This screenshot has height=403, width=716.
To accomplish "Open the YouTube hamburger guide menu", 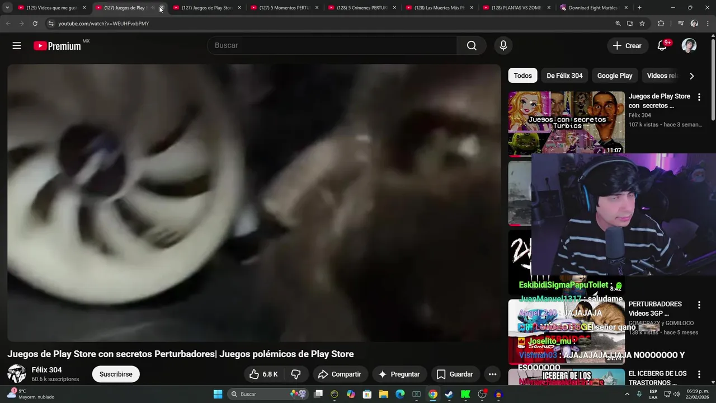I will tap(17, 46).
